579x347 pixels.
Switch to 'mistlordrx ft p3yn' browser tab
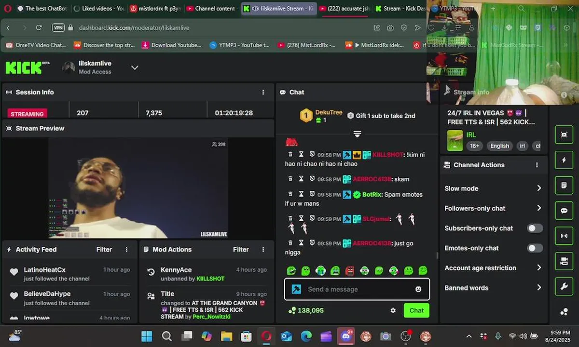tap(154, 8)
